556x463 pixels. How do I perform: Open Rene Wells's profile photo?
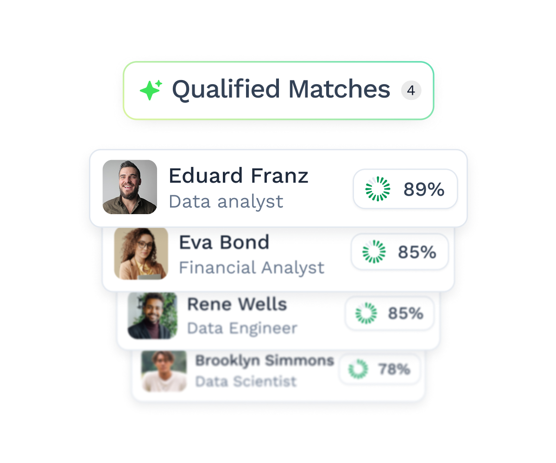[152, 316]
